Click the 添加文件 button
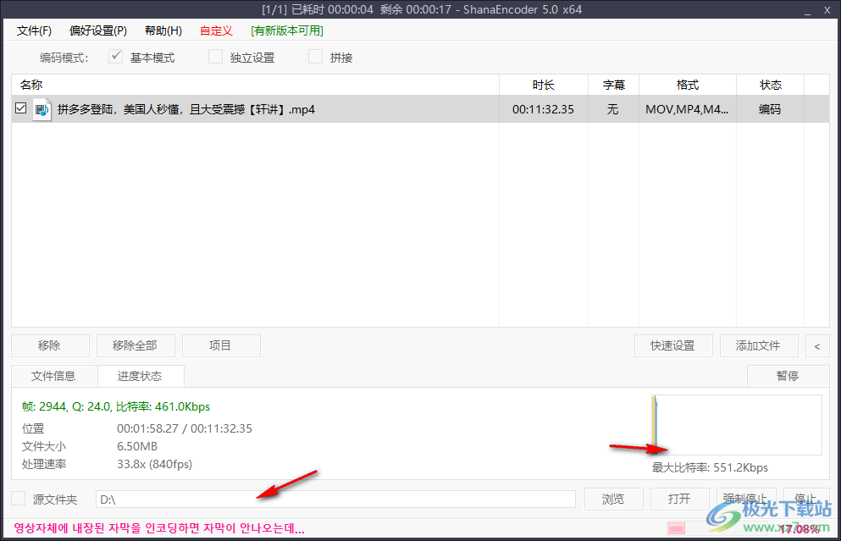841x541 pixels. click(x=758, y=345)
